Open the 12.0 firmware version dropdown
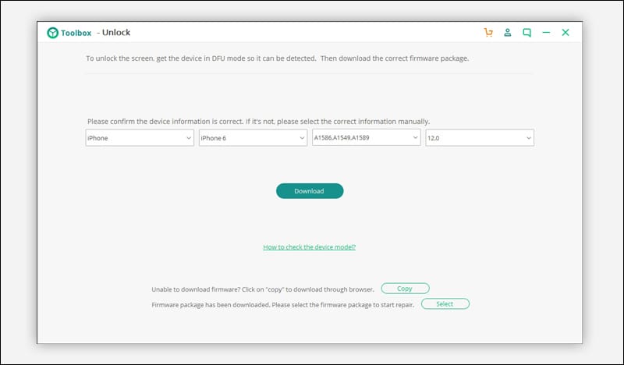 pyautogui.click(x=480, y=138)
